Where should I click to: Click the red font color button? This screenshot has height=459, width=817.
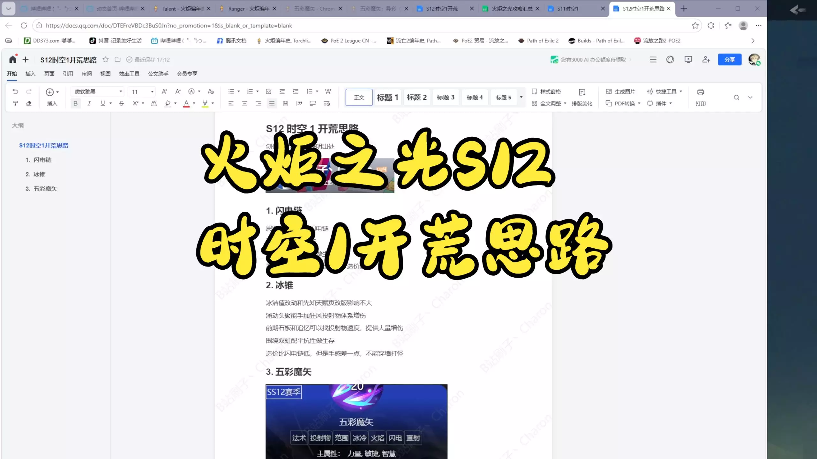(x=186, y=103)
